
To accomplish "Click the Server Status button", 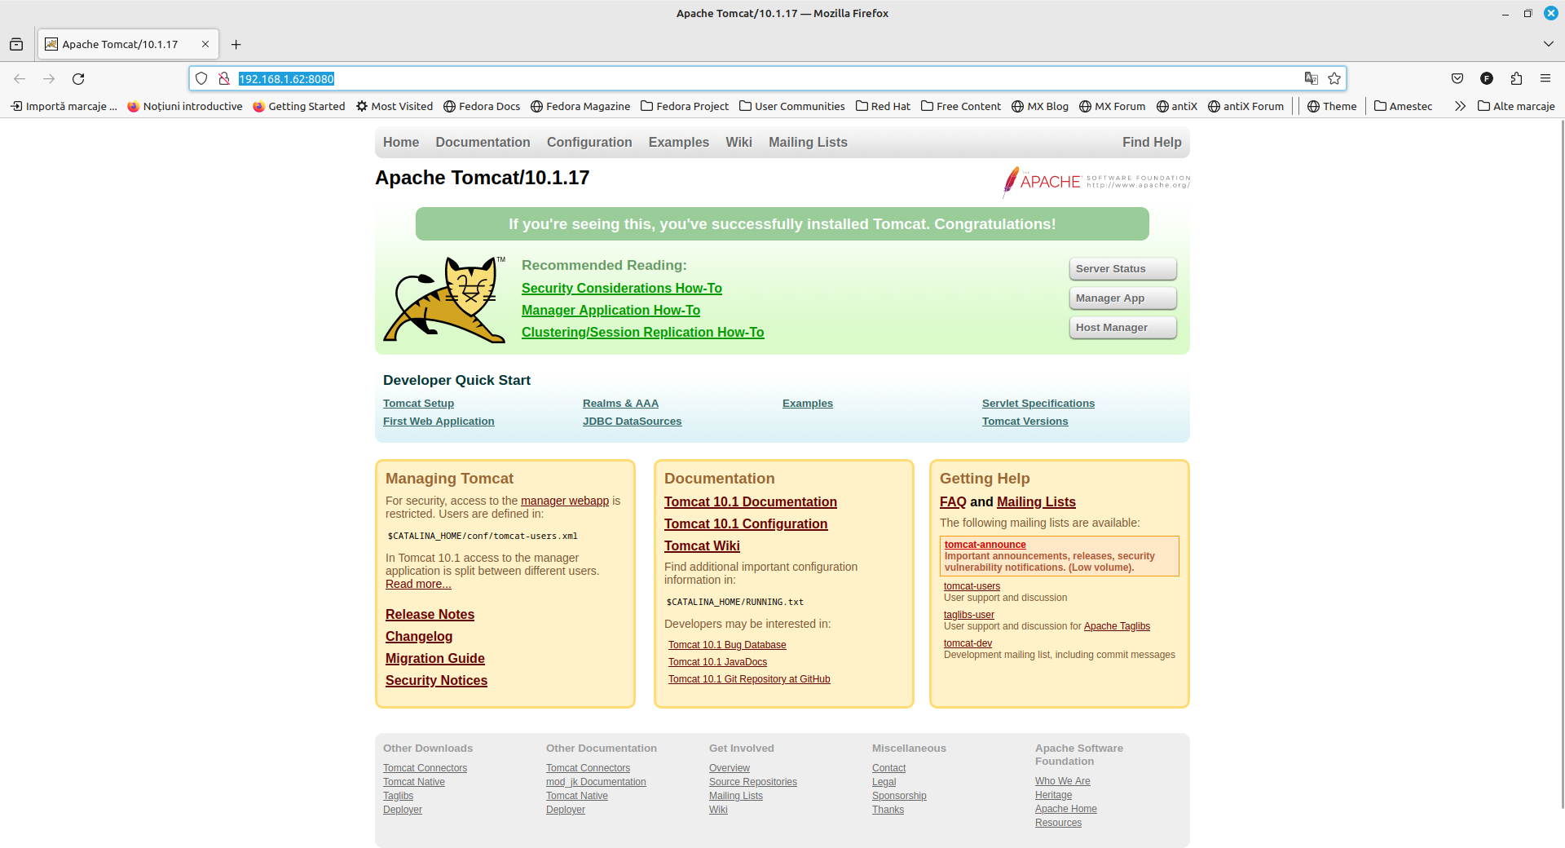I will coord(1122,269).
